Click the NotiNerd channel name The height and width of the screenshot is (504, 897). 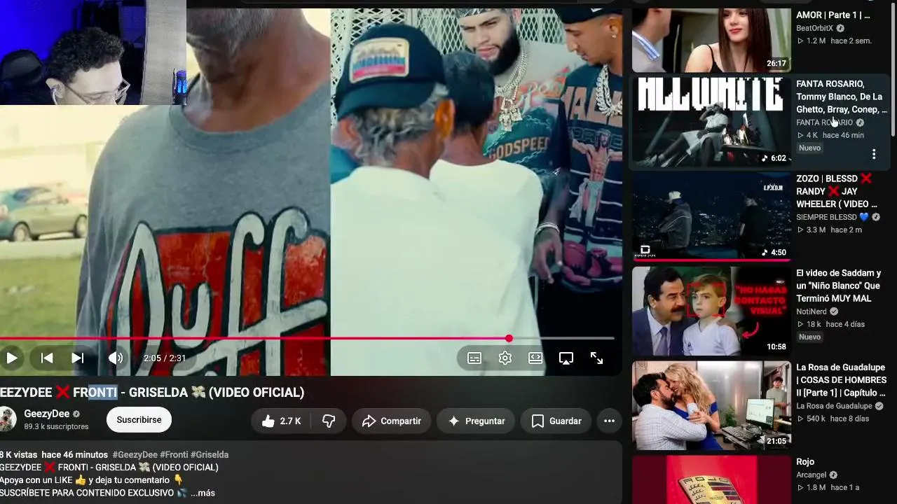coord(812,311)
